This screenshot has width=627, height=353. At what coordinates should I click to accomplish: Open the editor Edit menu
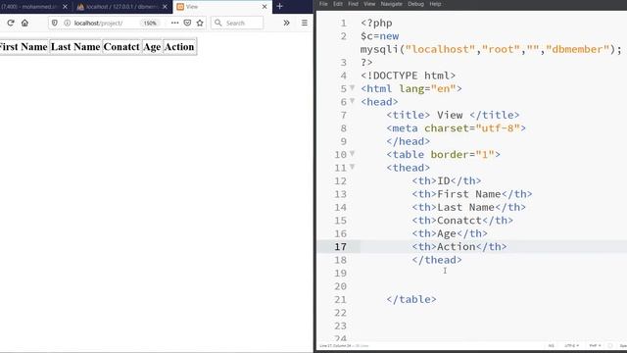click(338, 4)
